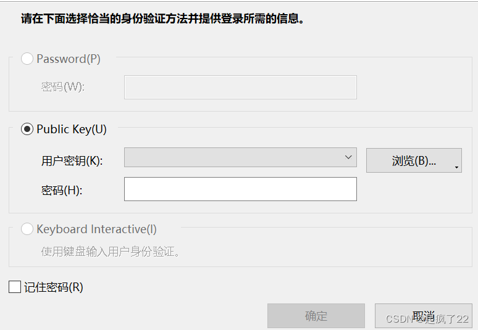Select the Password(P) radio circle
Screen dimensions: 478x330
coord(27,59)
